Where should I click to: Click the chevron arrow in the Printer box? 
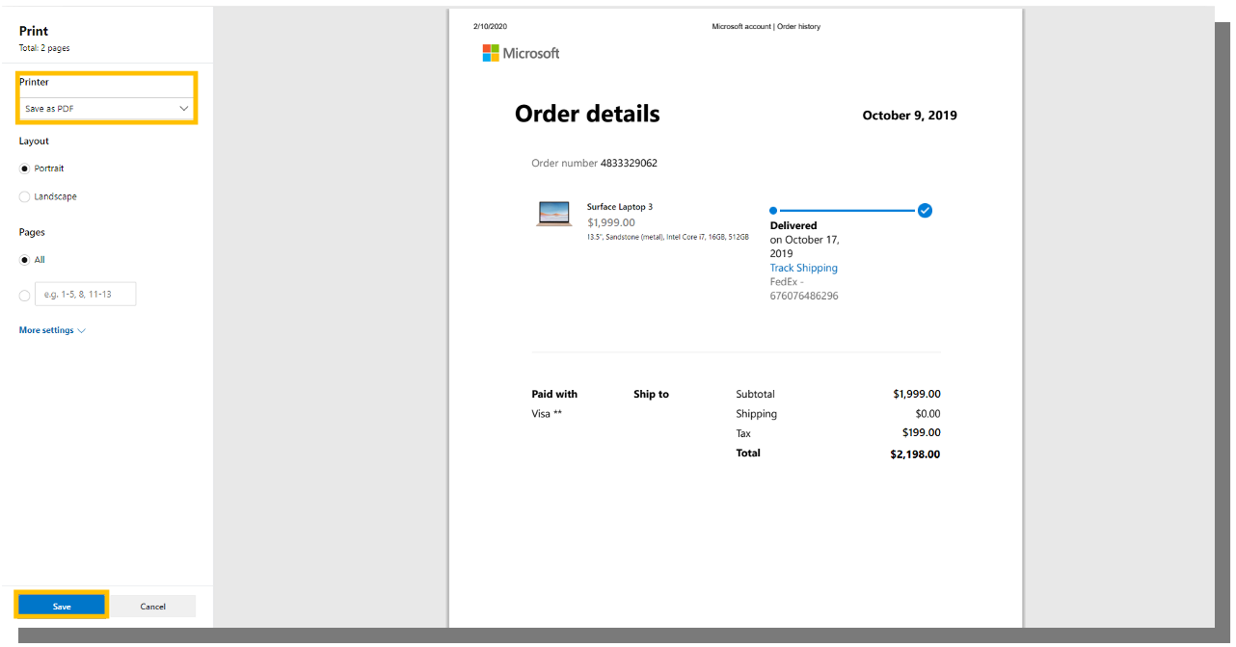pos(184,109)
